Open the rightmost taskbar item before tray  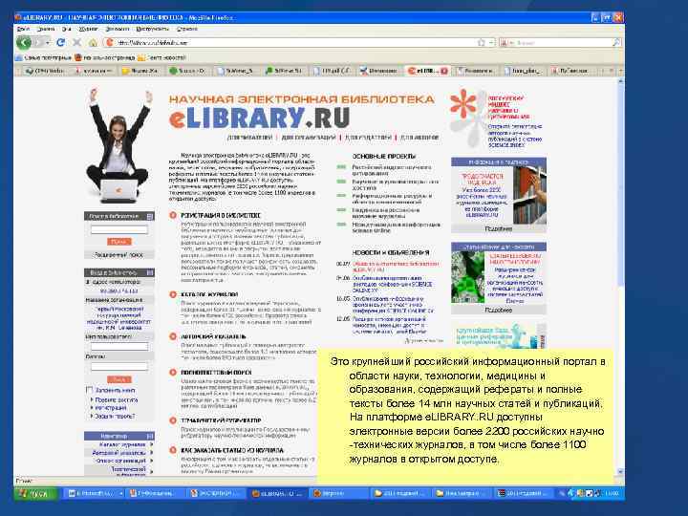[524, 494]
